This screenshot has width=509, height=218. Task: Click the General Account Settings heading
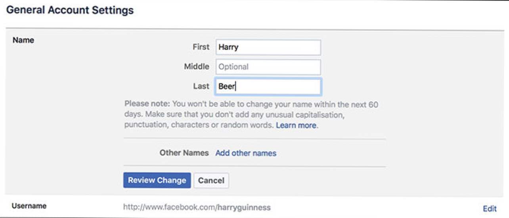70,10
